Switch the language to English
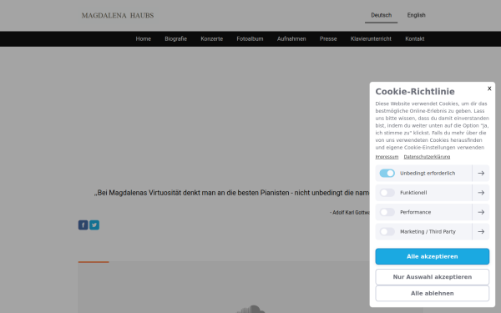Image resolution: width=501 pixels, height=313 pixels. pyautogui.click(x=417, y=15)
